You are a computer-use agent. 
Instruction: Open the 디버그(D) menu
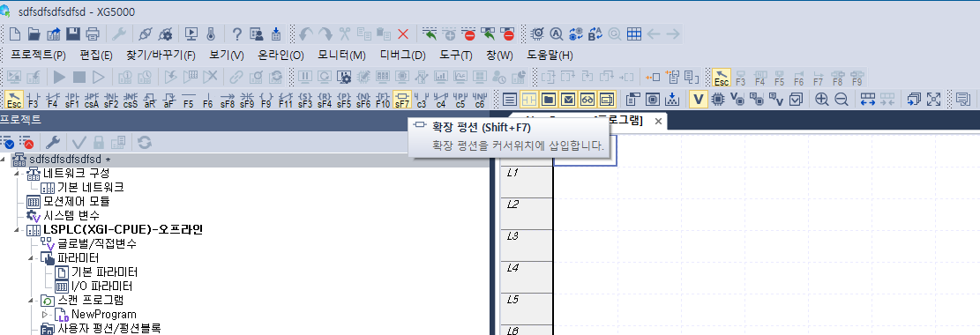pos(402,55)
